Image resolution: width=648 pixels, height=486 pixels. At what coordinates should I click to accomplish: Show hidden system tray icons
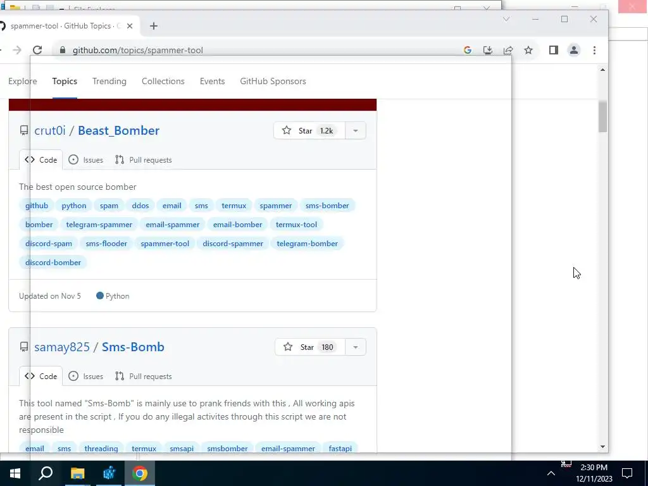click(551, 473)
